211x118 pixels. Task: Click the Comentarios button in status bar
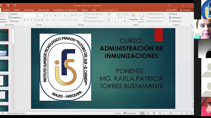point(130,113)
